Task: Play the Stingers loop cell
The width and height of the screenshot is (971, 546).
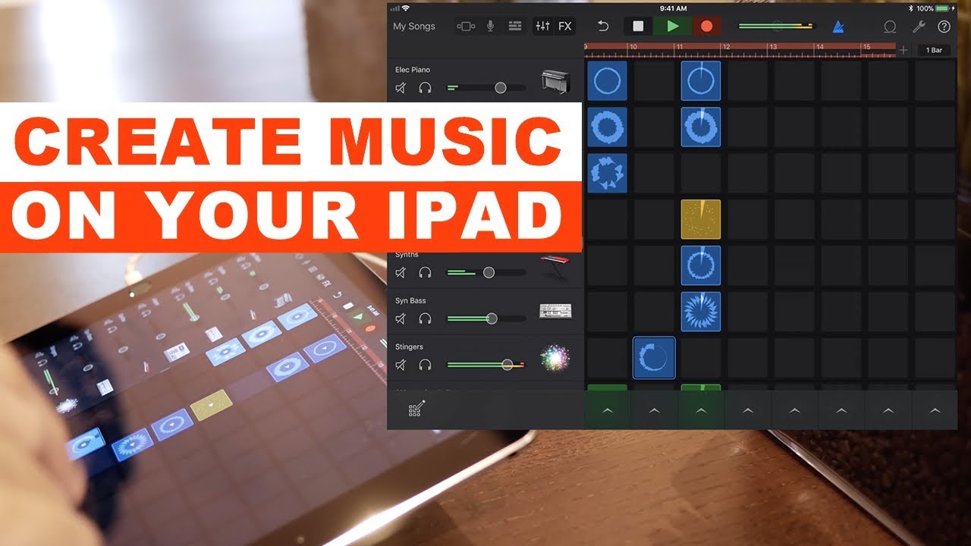Action: [654, 358]
